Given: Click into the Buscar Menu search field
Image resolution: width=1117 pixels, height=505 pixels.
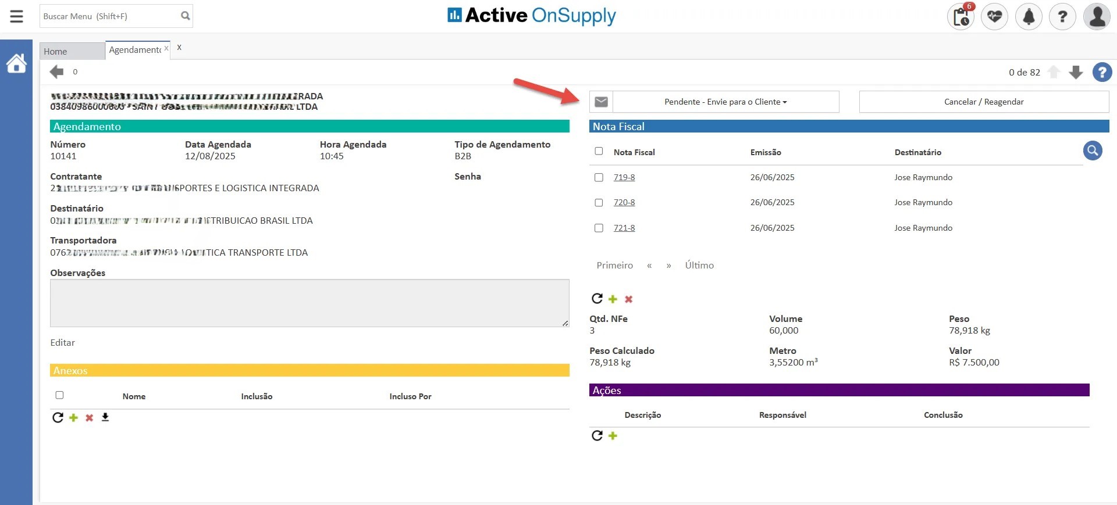Looking at the screenshot, I should click(x=109, y=16).
